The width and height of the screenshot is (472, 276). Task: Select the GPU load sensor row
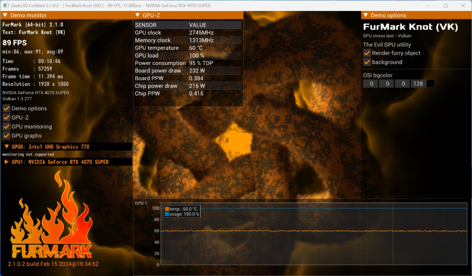(188, 55)
